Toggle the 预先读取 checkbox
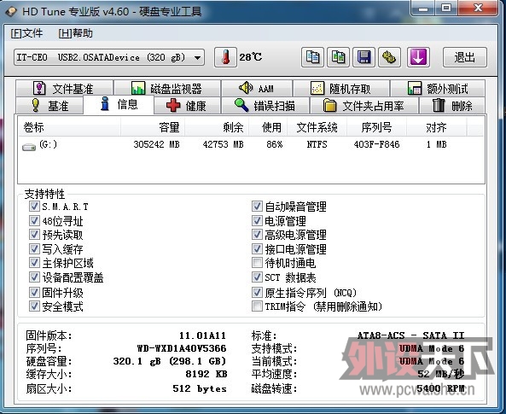This screenshot has width=506, height=414. click(34, 235)
